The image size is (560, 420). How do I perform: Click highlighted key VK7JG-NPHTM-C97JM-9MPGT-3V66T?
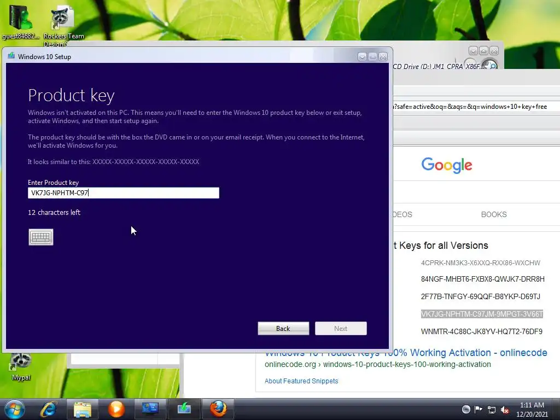482,314
